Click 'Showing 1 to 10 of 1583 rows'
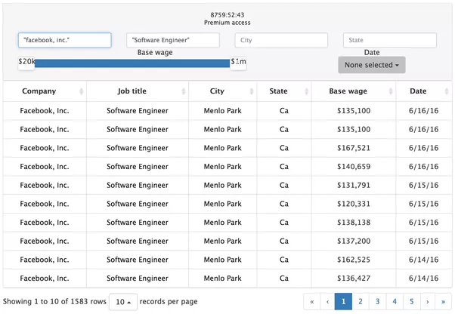Image resolution: width=455 pixels, height=314 pixels. tap(54, 301)
